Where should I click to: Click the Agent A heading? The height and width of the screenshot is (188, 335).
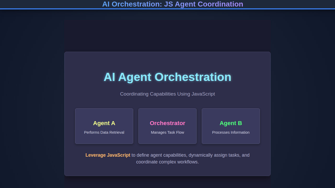104,123
